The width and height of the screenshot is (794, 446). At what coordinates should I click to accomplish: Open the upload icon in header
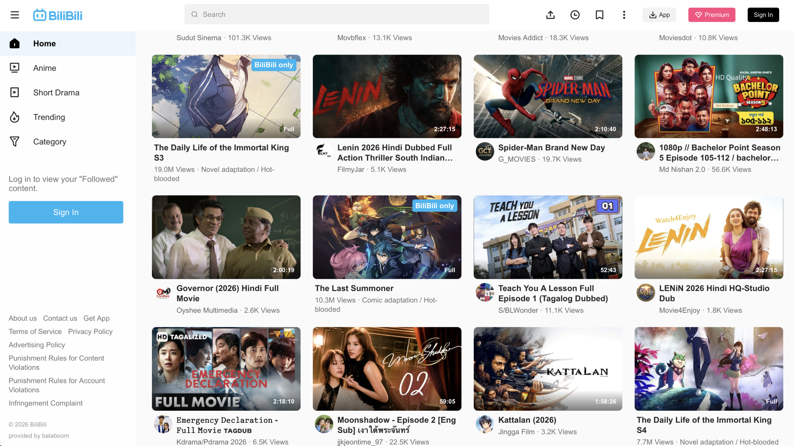point(550,15)
